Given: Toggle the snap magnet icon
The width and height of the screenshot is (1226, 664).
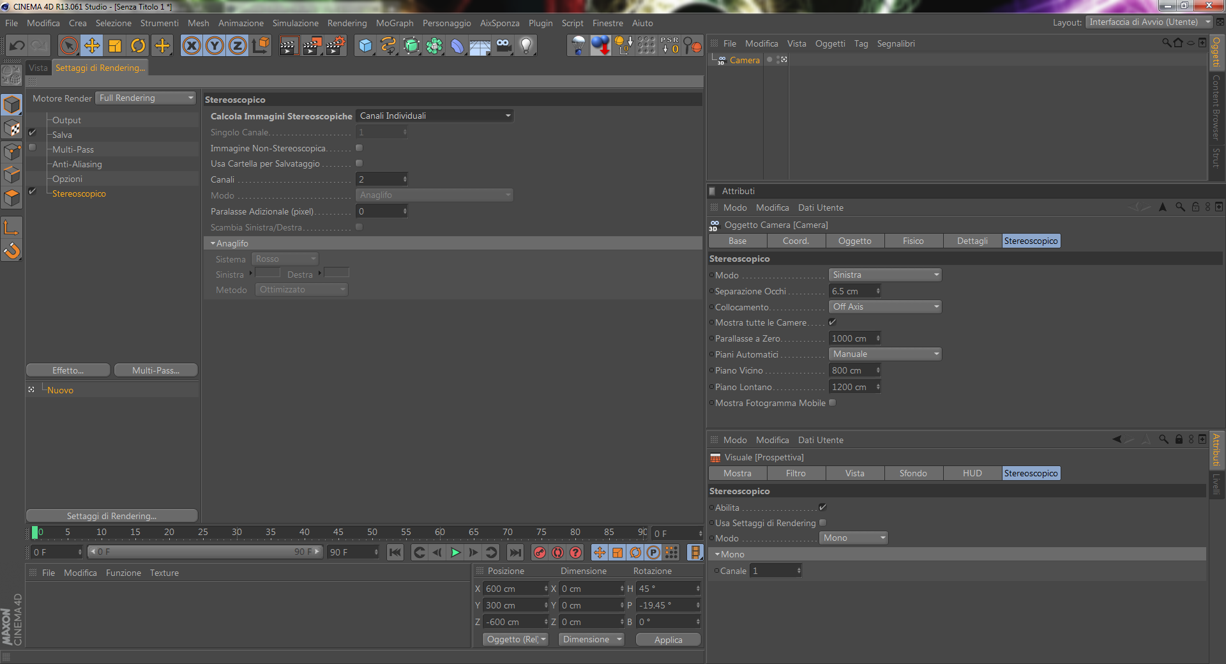Looking at the screenshot, I should (12, 251).
